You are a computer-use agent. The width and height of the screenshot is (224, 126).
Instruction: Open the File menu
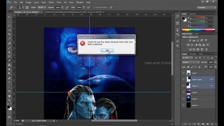coord(15,2)
